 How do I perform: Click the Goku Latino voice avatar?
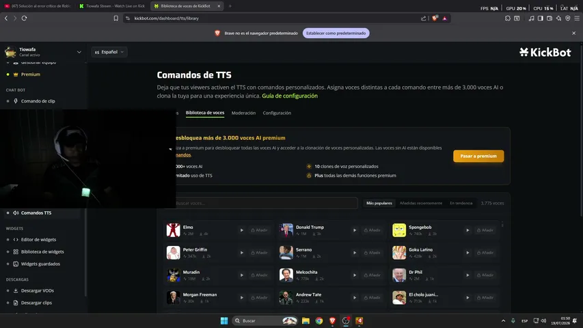pyautogui.click(x=399, y=253)
